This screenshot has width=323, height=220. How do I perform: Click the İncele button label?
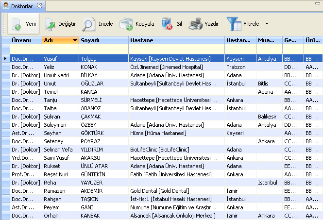106,24
